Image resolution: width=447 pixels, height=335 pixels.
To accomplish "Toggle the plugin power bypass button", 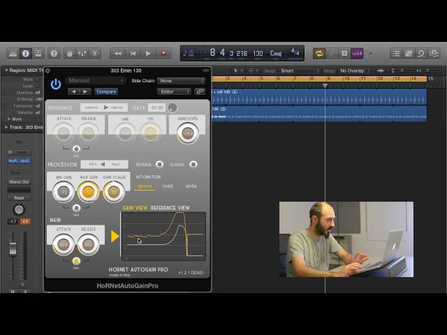I will [x=56, y=84].
